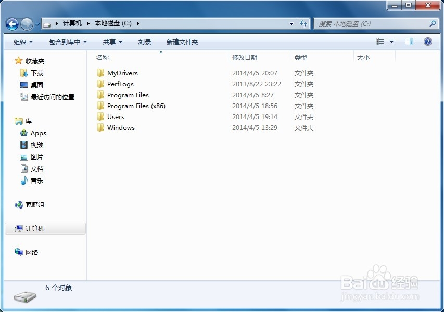Expand the 计算机 breadcrumb arrow
This screenshot has width=444, height=312.
pyautogui.click(x=88, y=23)
